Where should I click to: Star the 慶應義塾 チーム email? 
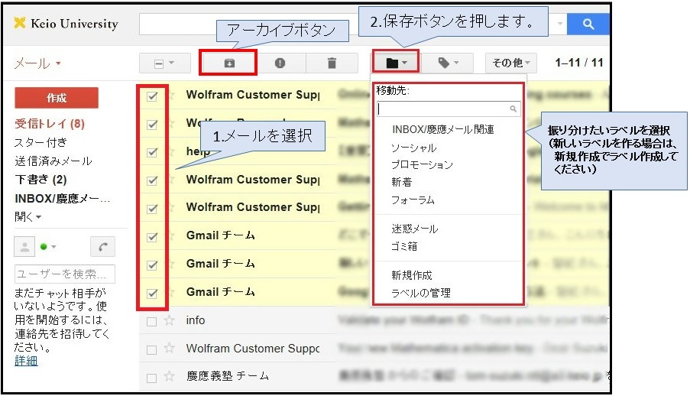pos(170,377)
